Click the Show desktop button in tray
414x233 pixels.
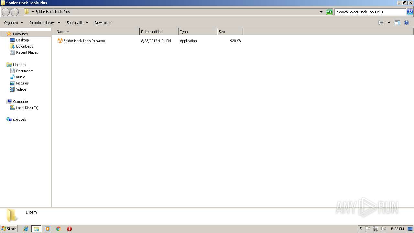(x=410, y=229)
